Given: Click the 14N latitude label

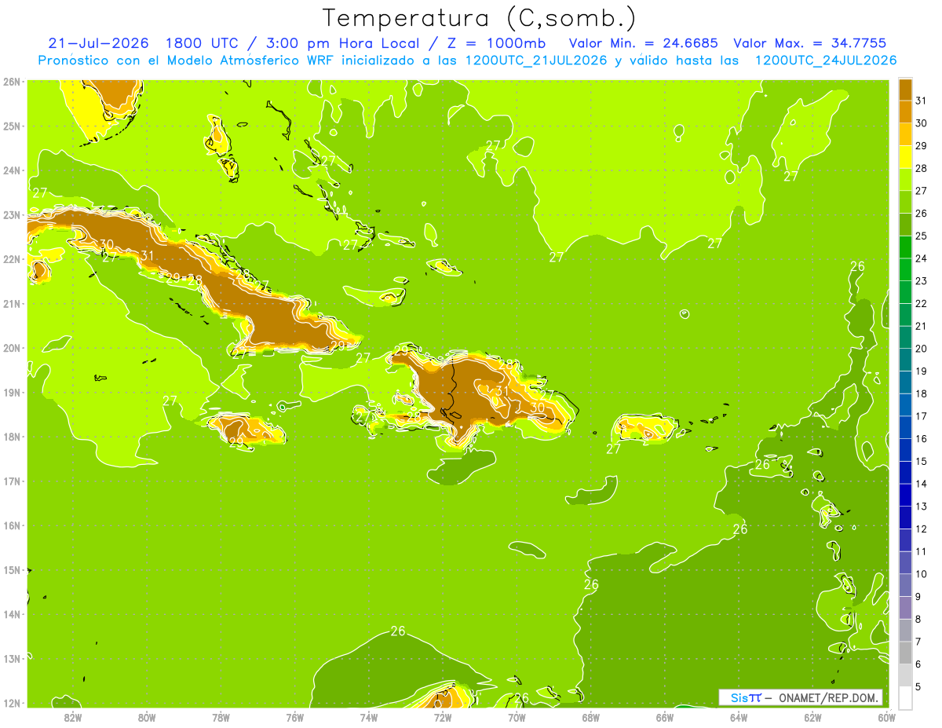Looking at the screenshot, I should (11, 614).
